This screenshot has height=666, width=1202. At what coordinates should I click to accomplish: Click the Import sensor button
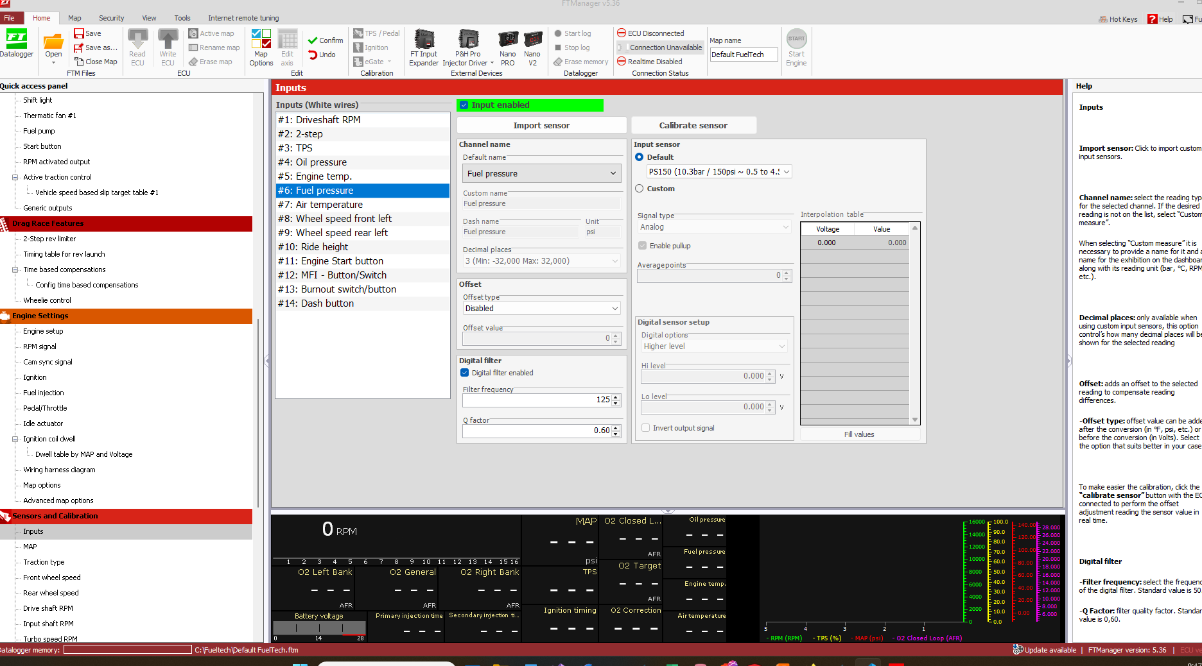coord(541,126)
